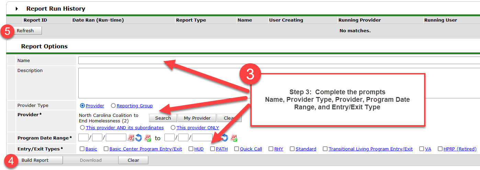Expand the Report Run History section
This screenshot has height=170, width=480.
[17, 9]
